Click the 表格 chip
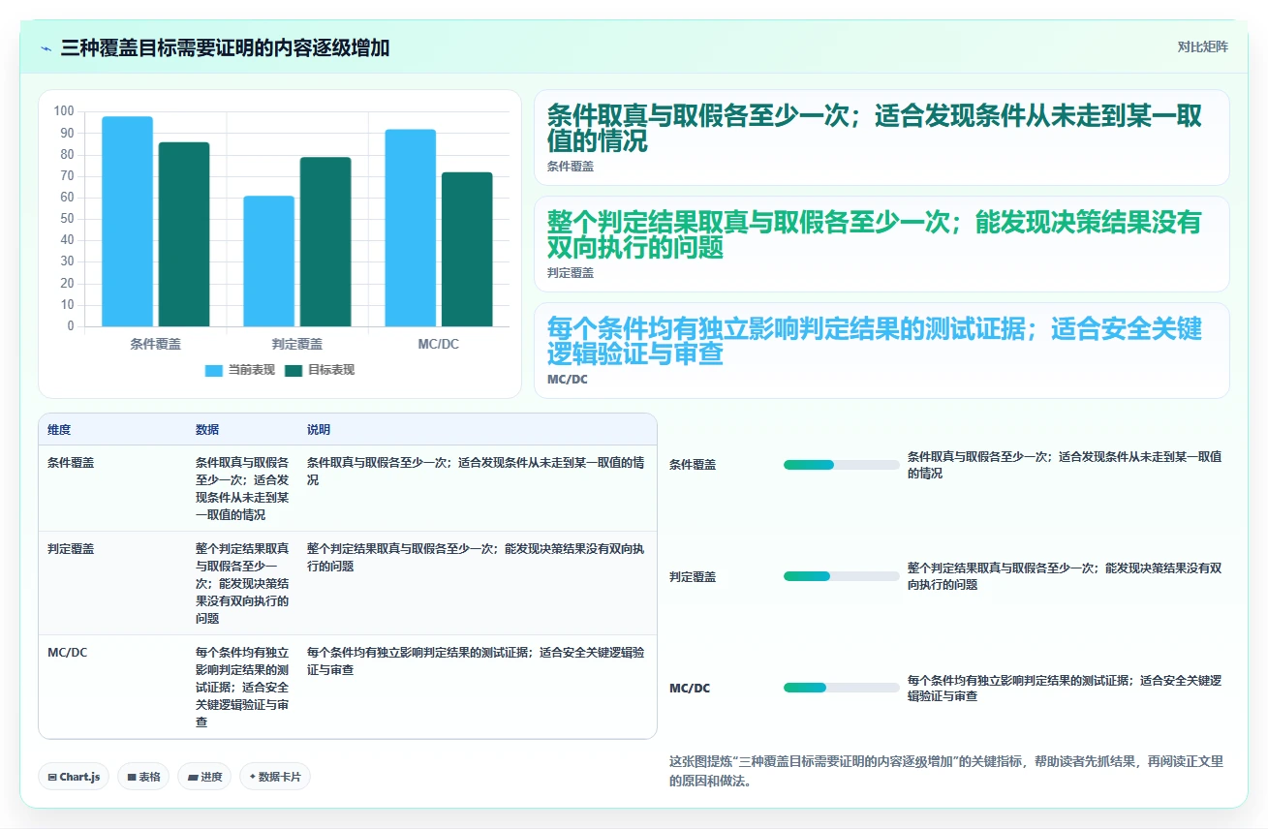This screenshot has width=1268, height=829. click(x=143, y=777)
